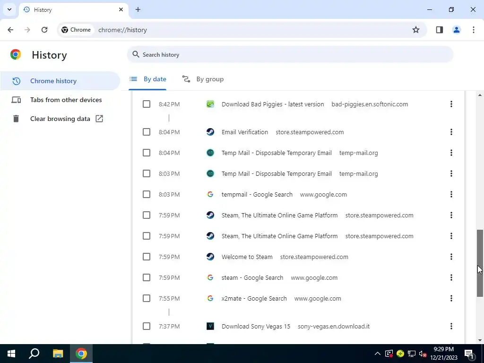Click the back navigation arrow
Screen dimensions: 484x363
click(x=10, y=30)
